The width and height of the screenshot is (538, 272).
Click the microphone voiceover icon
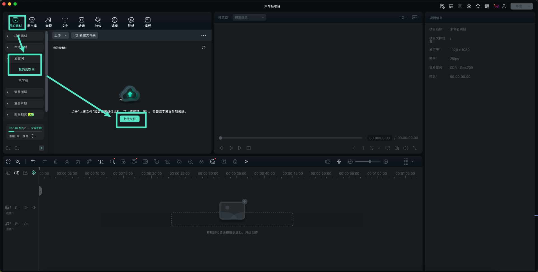(339, 162)
